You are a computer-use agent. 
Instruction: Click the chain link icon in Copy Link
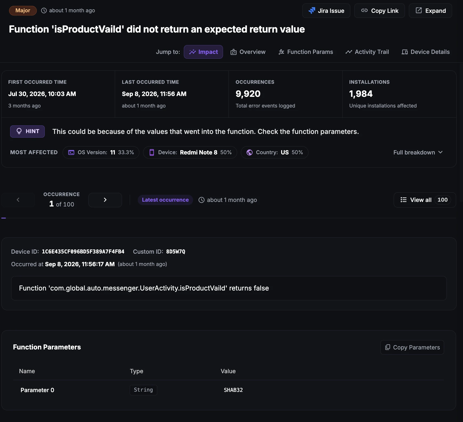point(364,10)
